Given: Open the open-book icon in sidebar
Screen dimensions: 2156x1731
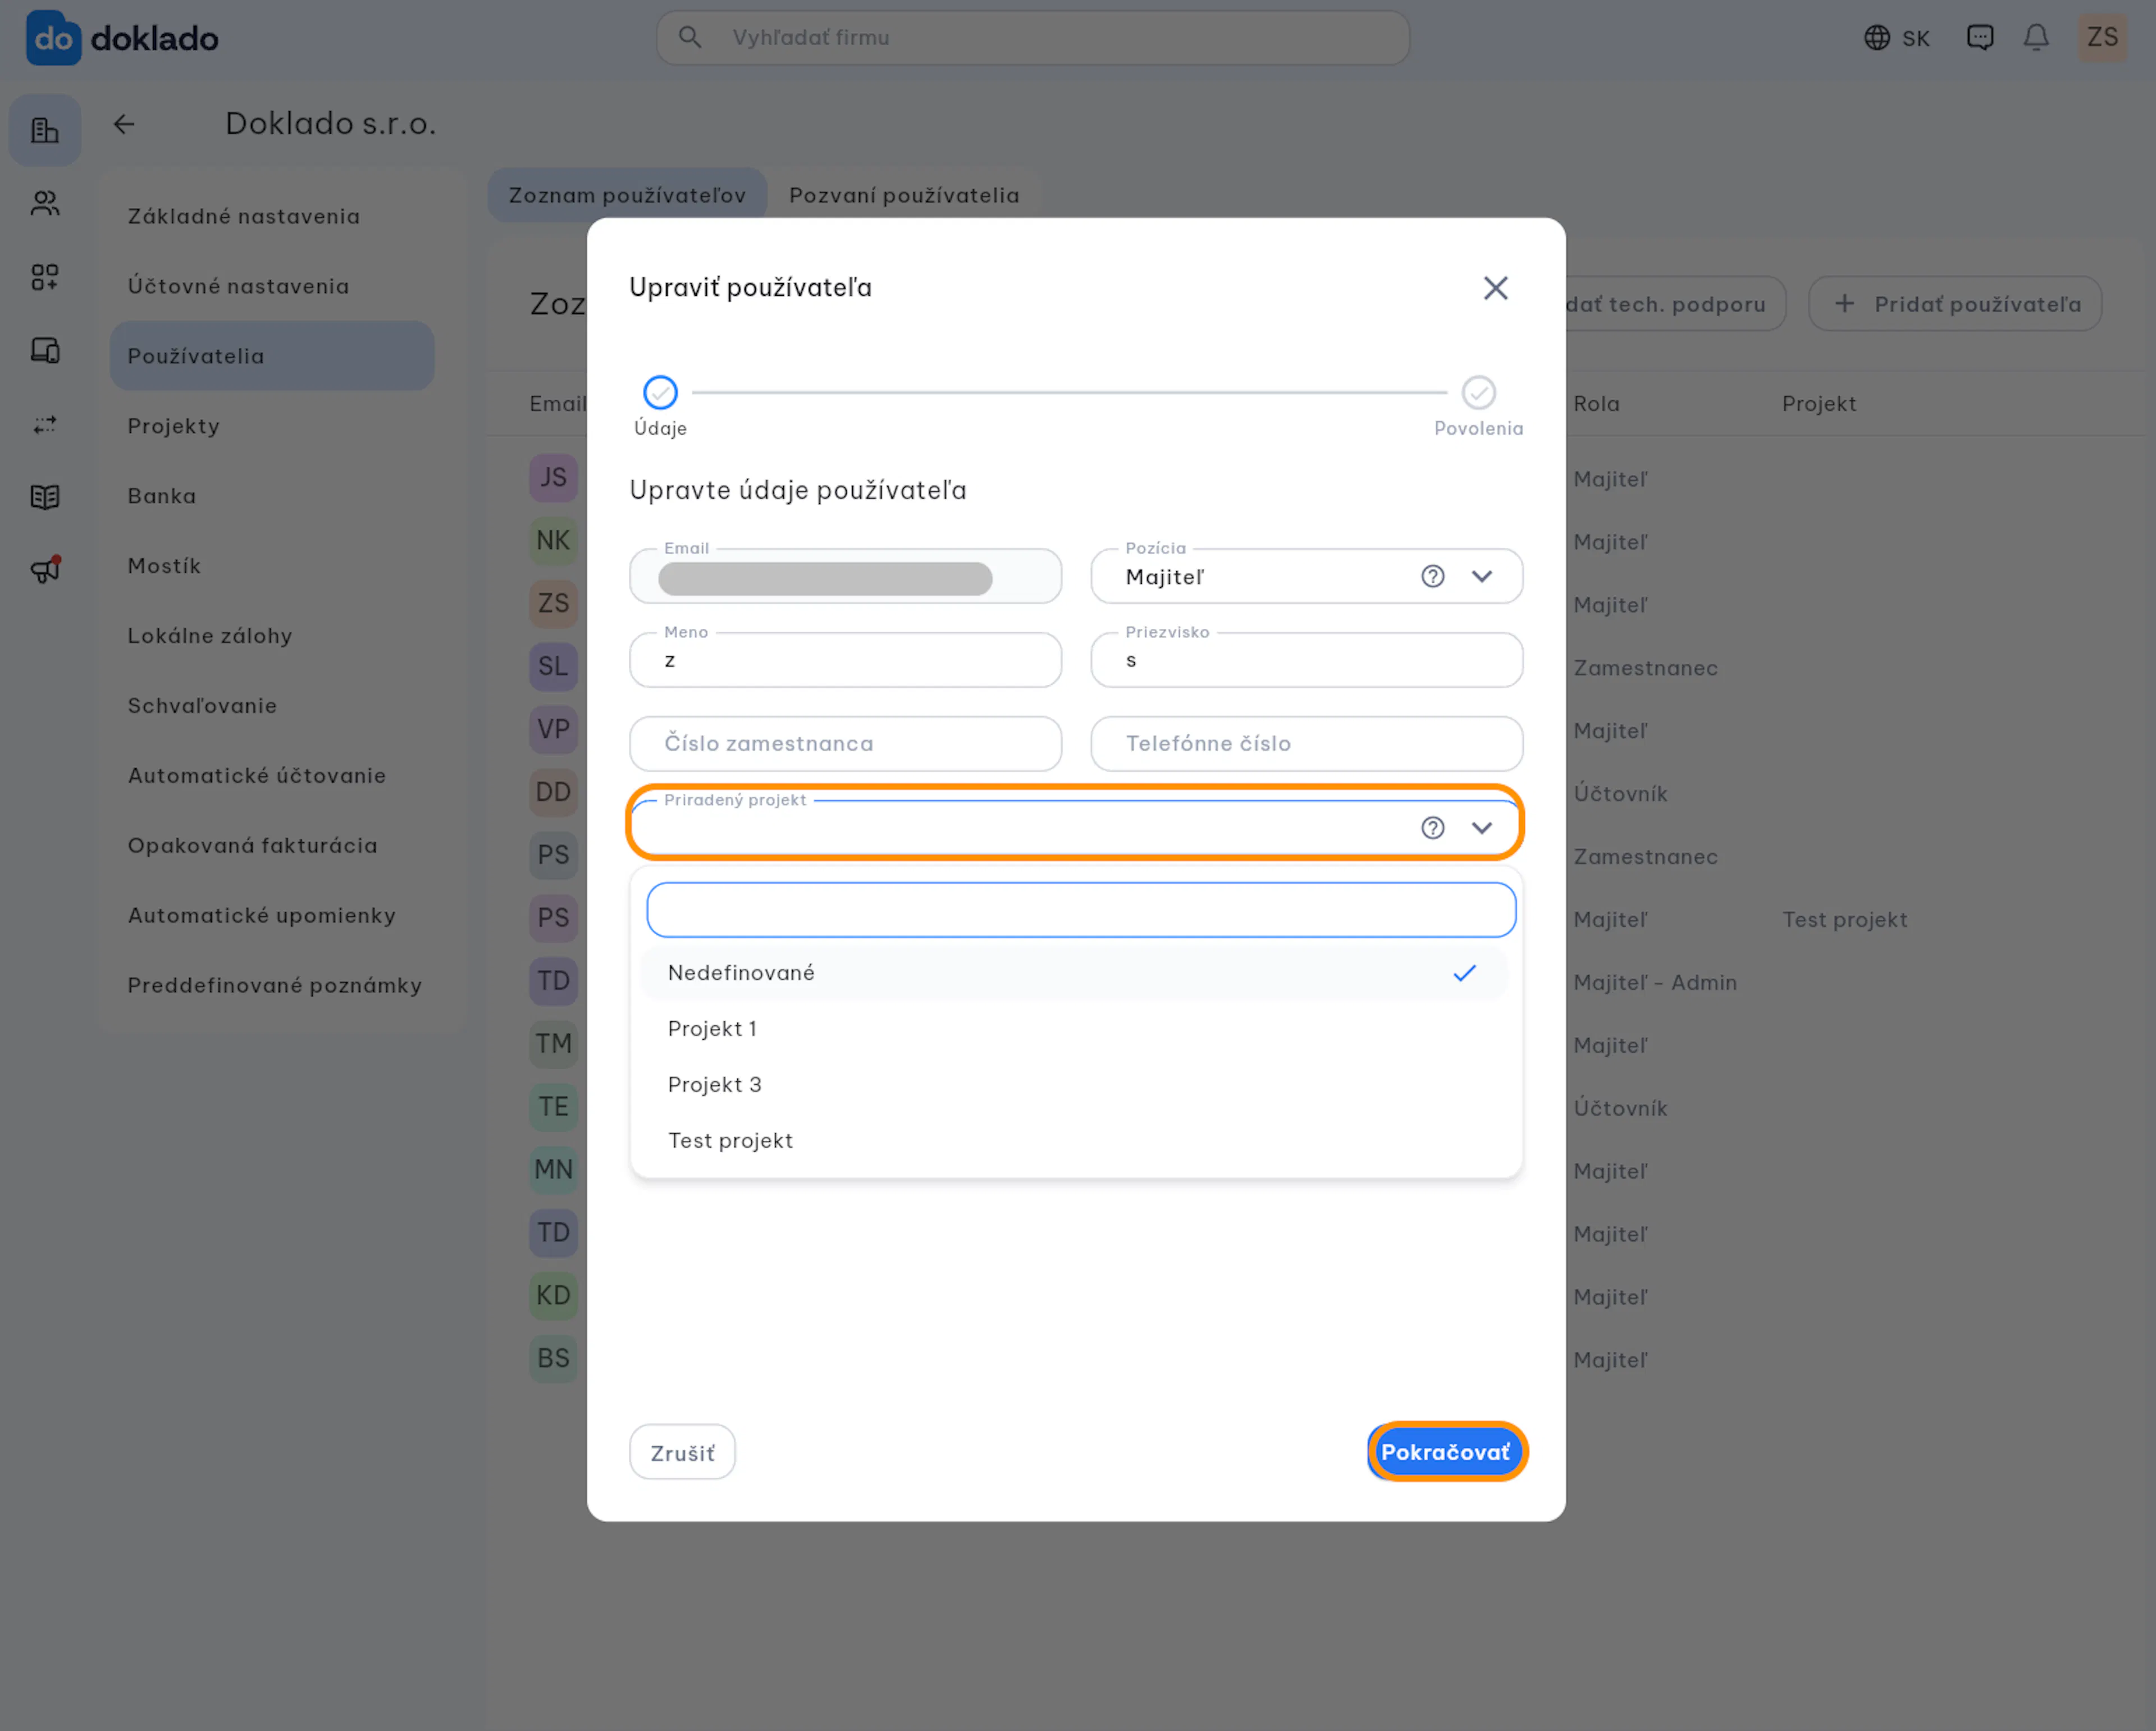Looking at the screenshot, I should (x=45, y=497).
